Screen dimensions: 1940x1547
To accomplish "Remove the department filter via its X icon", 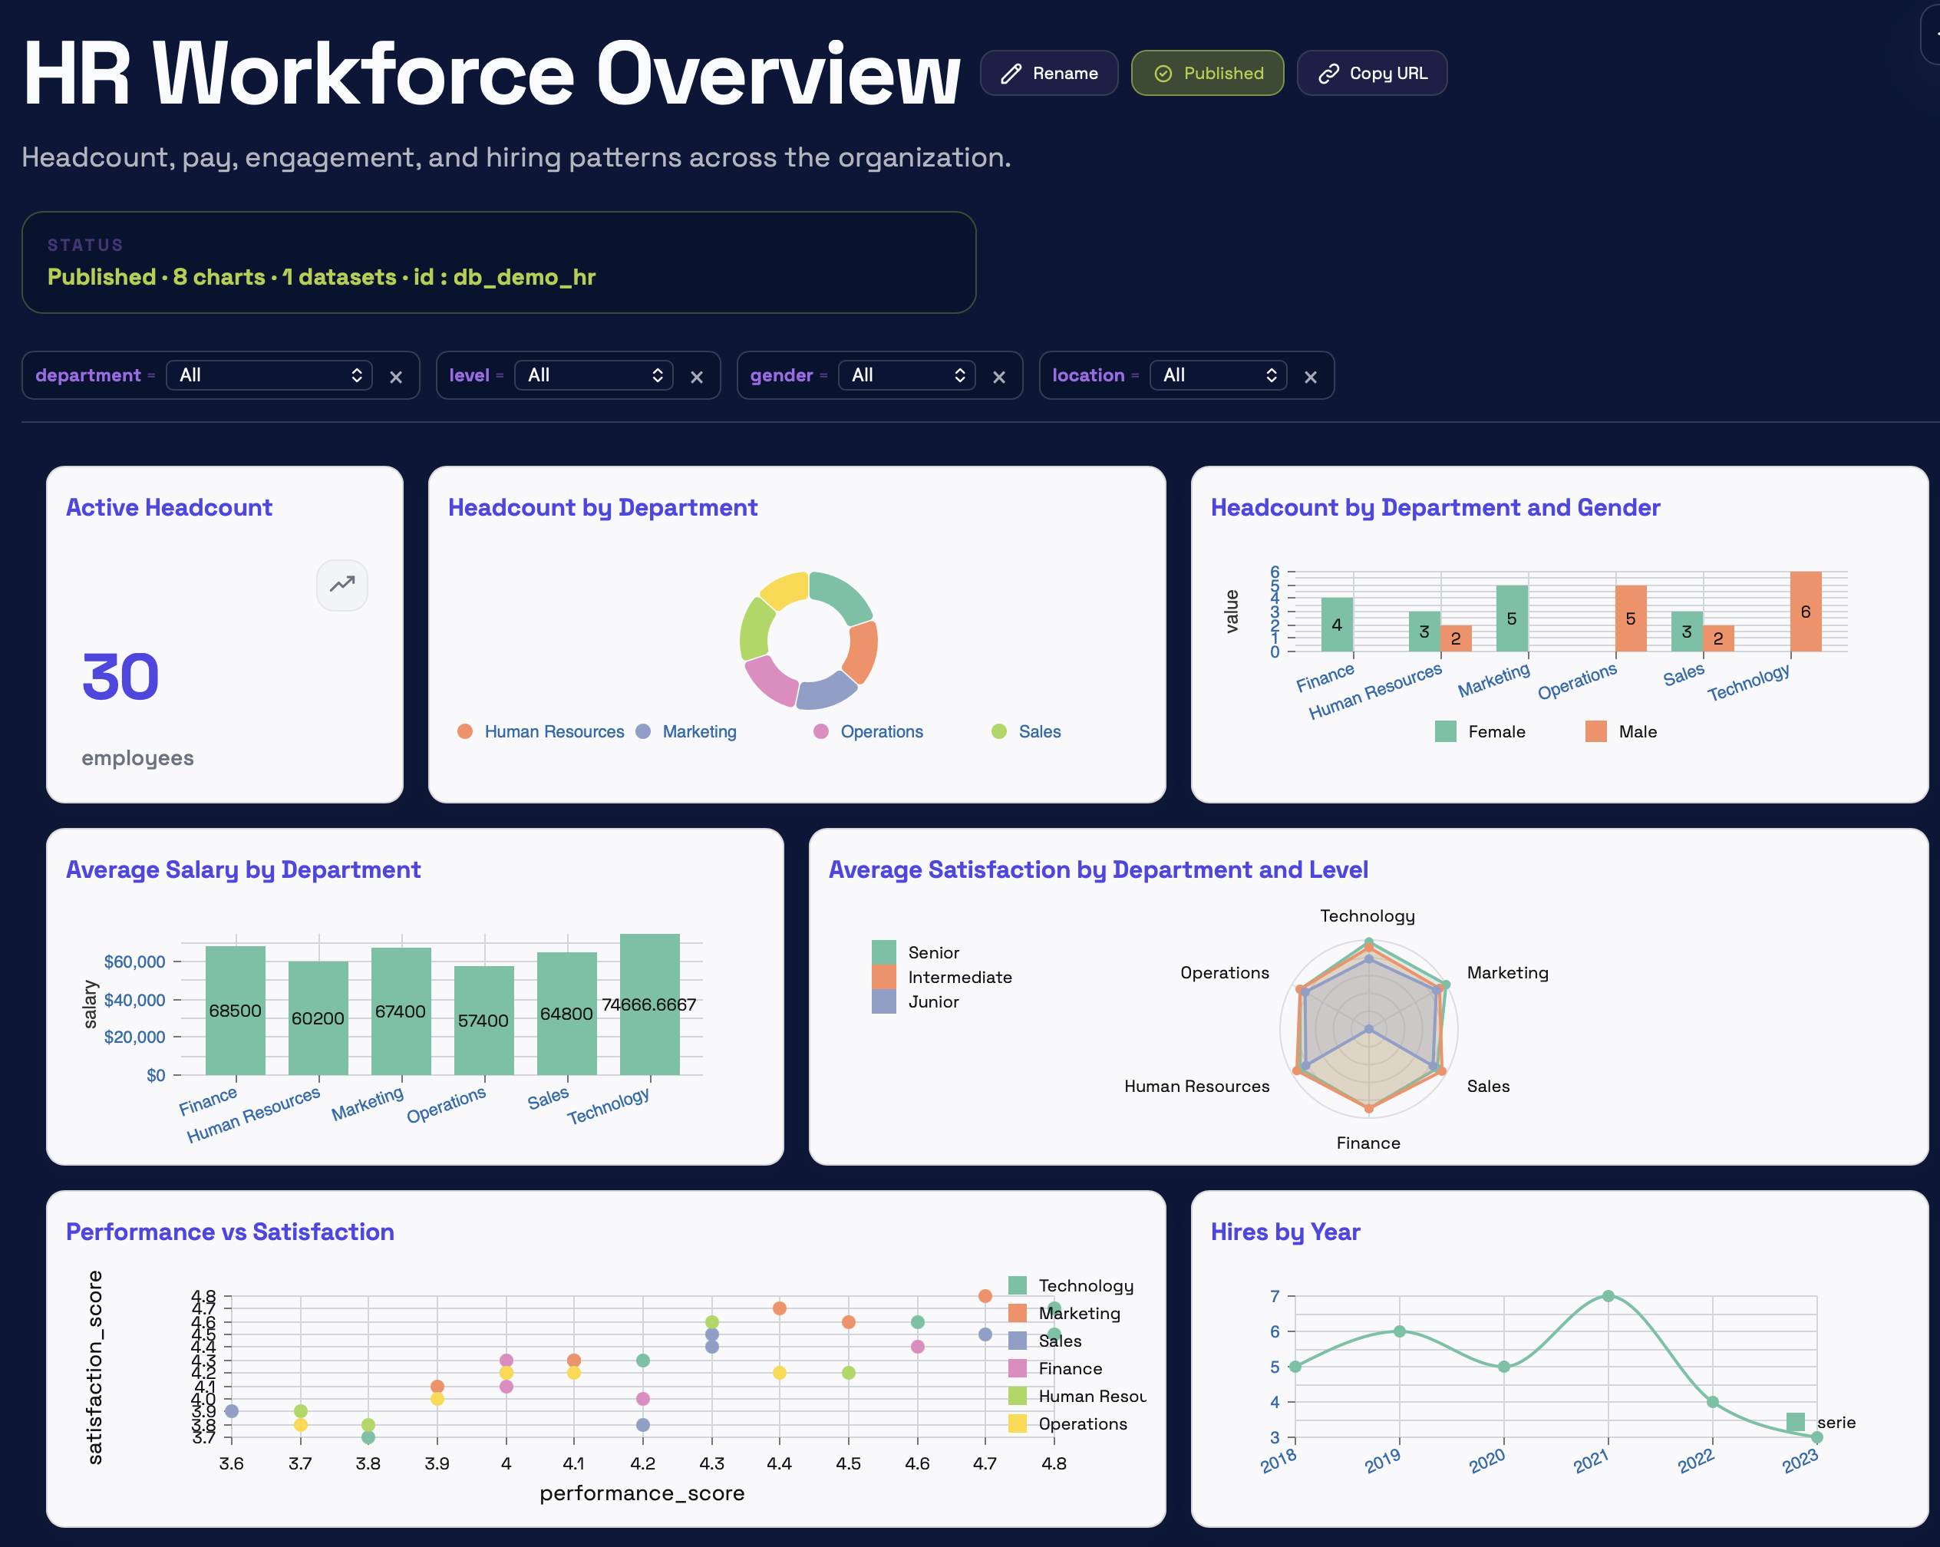I will coord(396,376).
